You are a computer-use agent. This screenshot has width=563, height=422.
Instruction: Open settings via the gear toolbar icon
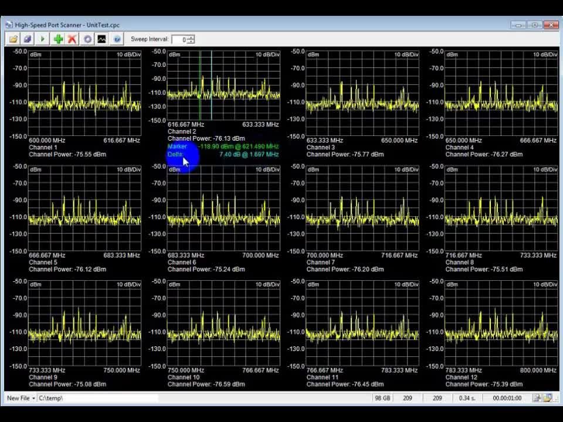87,39
